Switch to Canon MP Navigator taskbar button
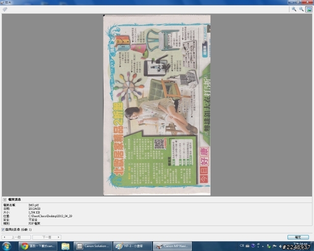This screenshot has height=251, width=314. tap(172, 246)
